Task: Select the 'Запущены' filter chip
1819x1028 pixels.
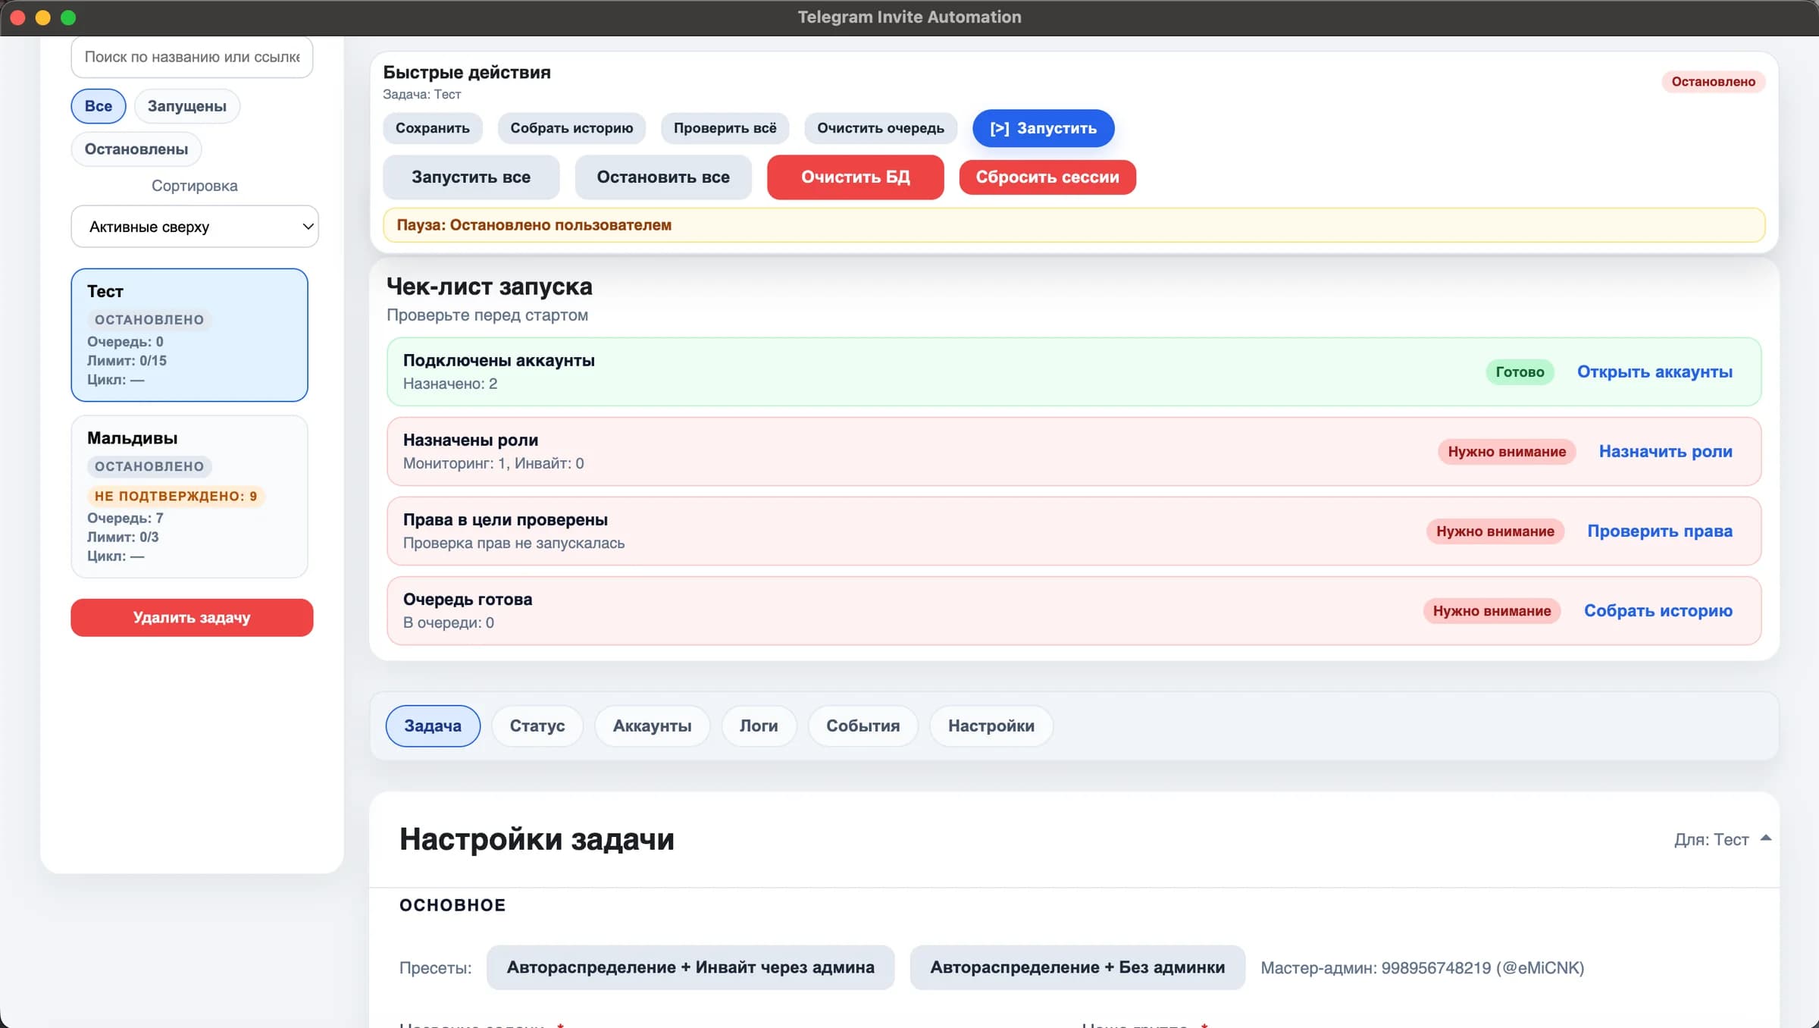Action: coord(187,106)
